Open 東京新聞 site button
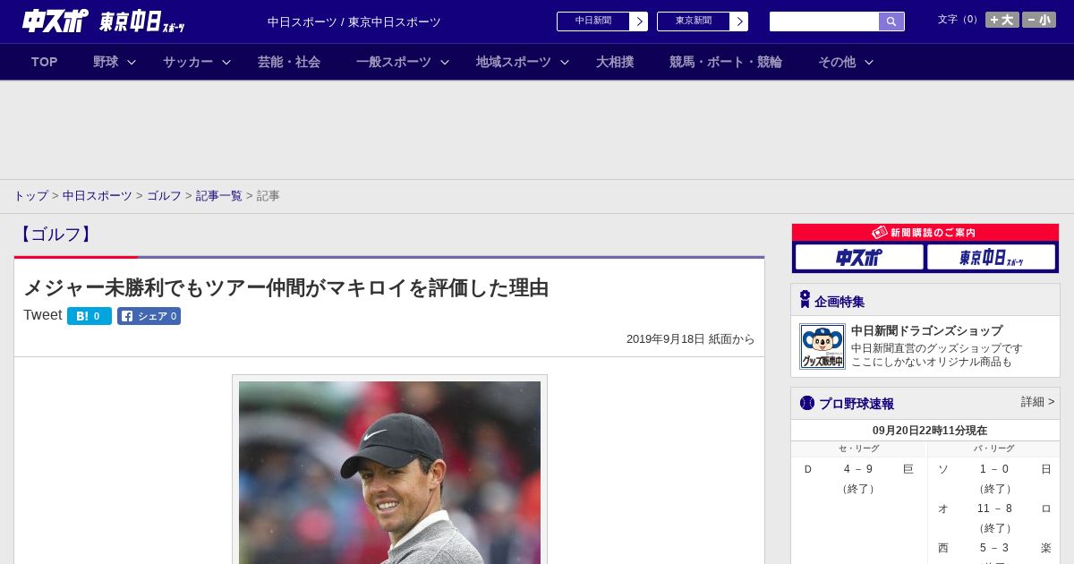This screenshot has width=1074, height=564. [x=703, y=21]
